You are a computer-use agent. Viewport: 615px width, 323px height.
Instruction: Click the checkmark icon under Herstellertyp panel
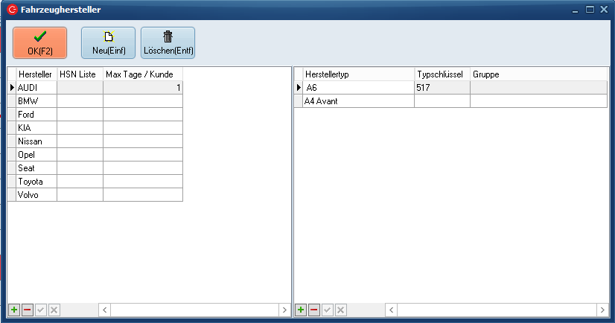(328, 310)
